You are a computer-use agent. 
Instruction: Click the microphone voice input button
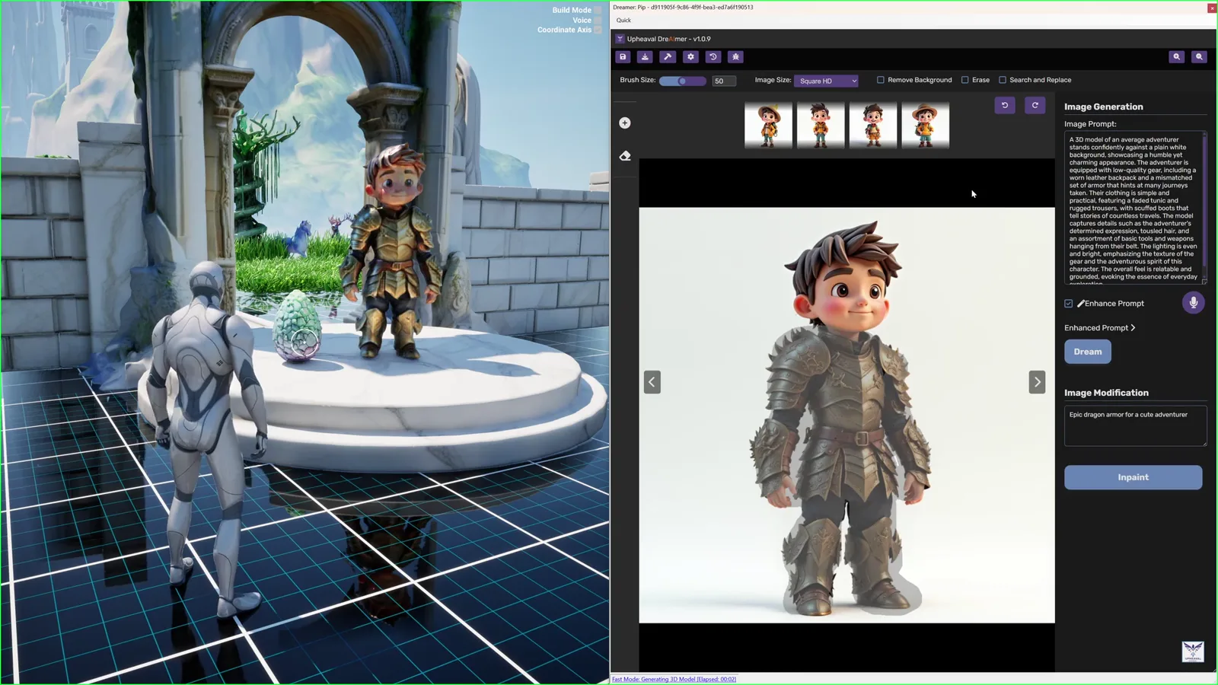pyautogui.click(x=1193, y=303)
